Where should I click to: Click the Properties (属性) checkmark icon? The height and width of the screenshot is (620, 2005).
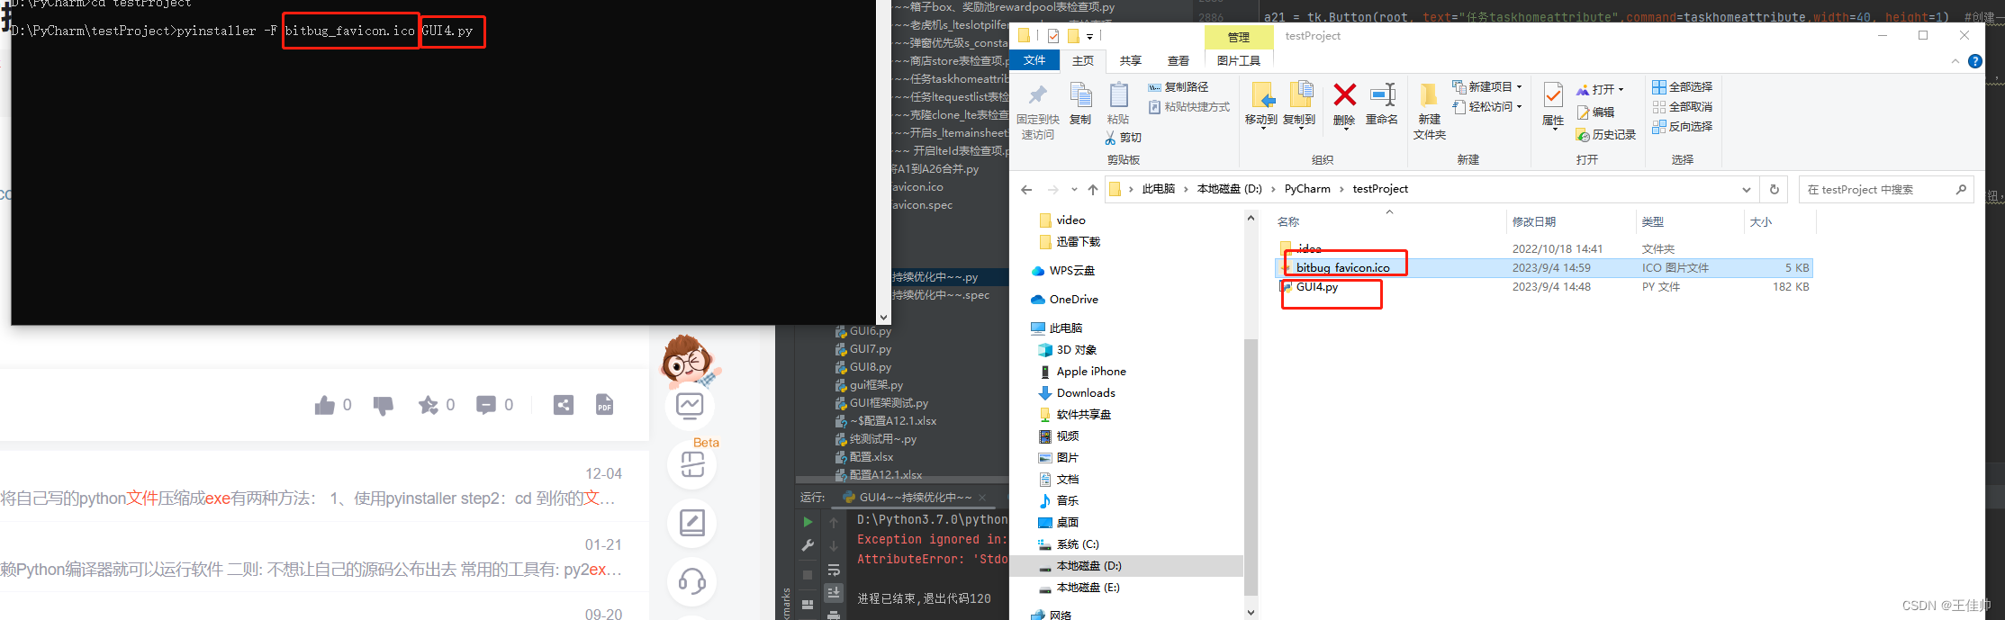click(1553, 94)
